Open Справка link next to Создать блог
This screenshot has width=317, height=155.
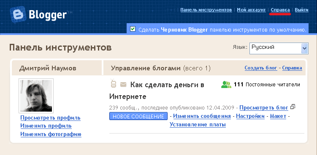coord(292,68)
